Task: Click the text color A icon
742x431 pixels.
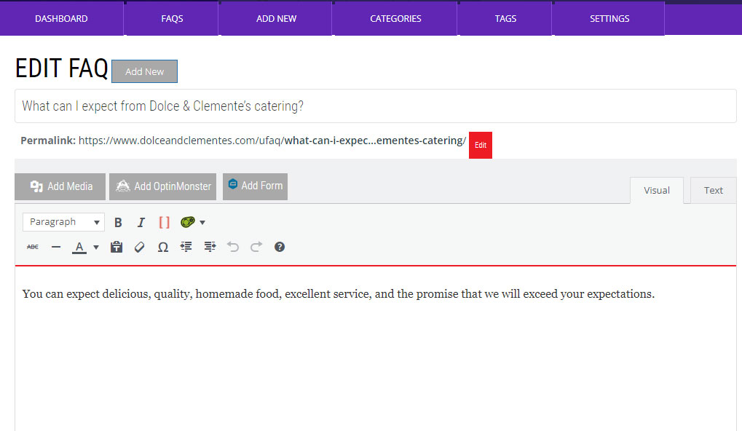Action: [79, 247]
